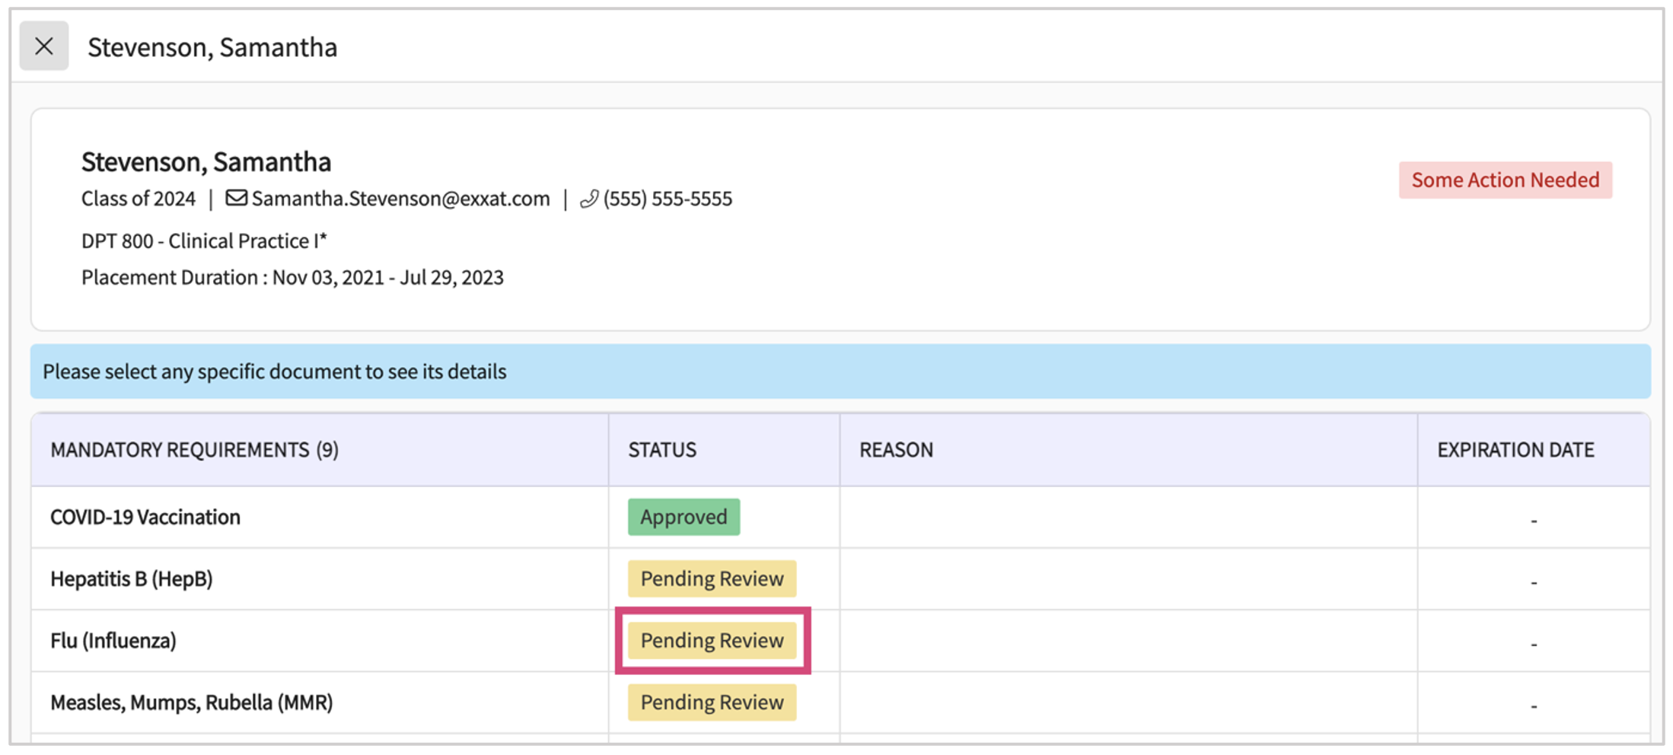Open Measles, Mumps, Rubella (MMR) requirement
The width and height of the screenshot is (1673, 755).
192,702
